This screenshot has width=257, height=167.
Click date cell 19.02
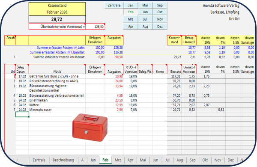click(22, 88)
